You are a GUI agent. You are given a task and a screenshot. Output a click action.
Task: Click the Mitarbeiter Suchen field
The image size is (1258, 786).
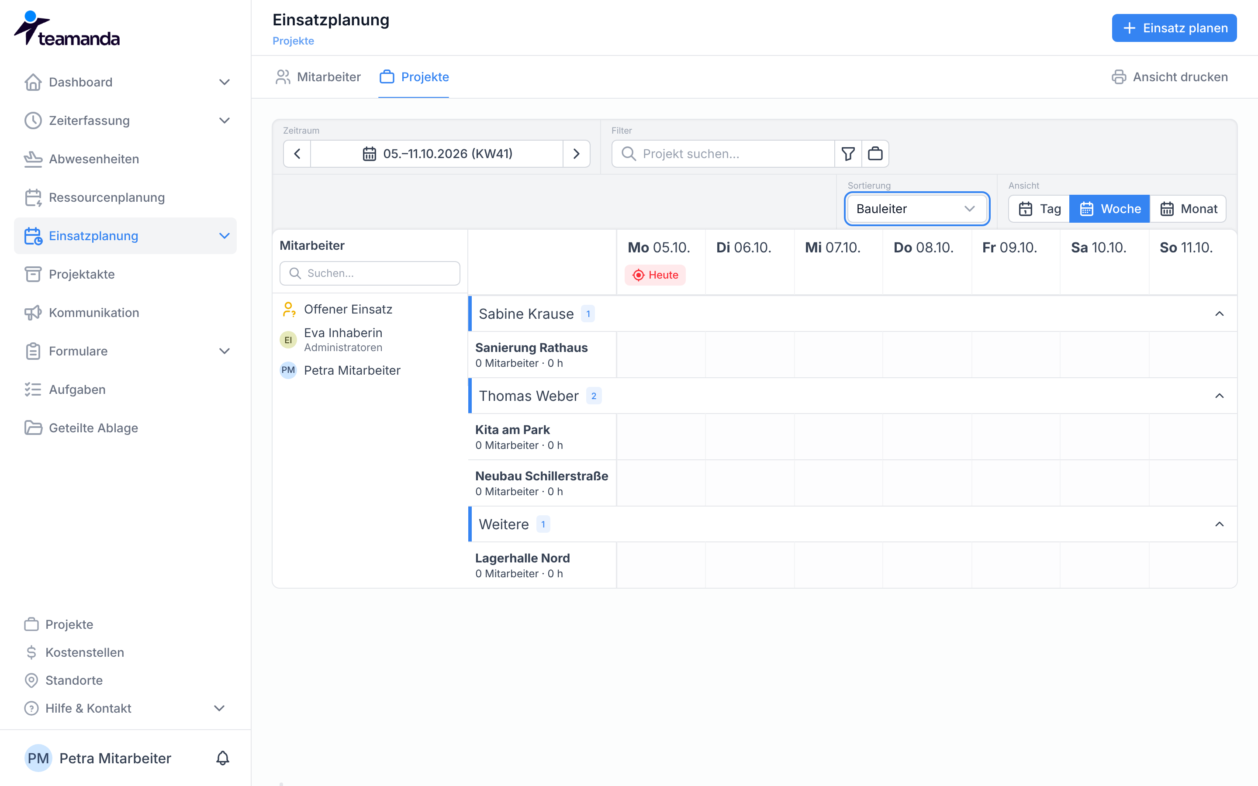[370, 273]
